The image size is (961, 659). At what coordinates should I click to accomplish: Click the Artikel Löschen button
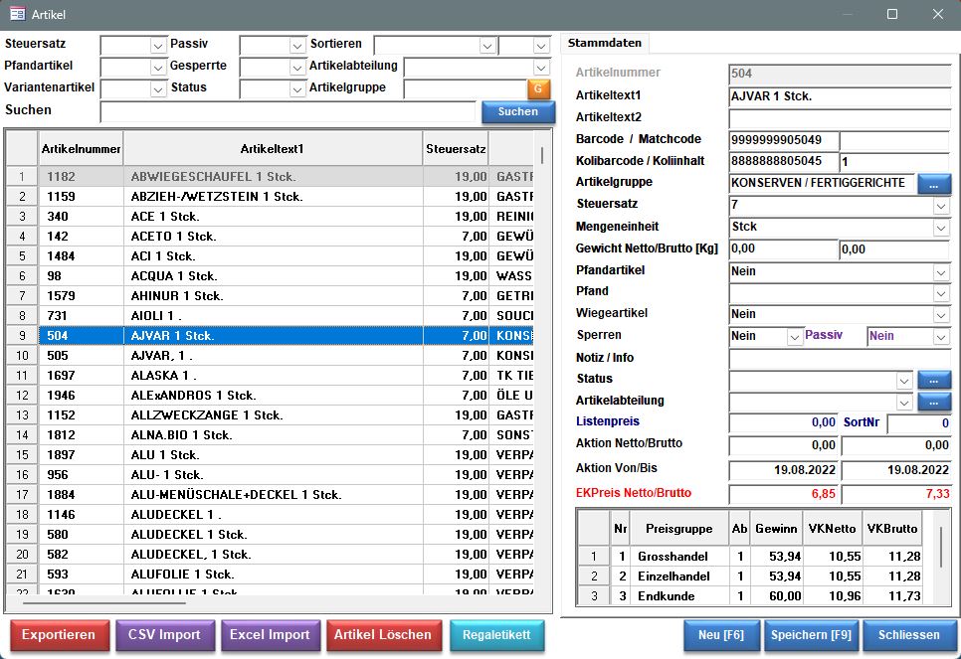(x=383, y=635)
